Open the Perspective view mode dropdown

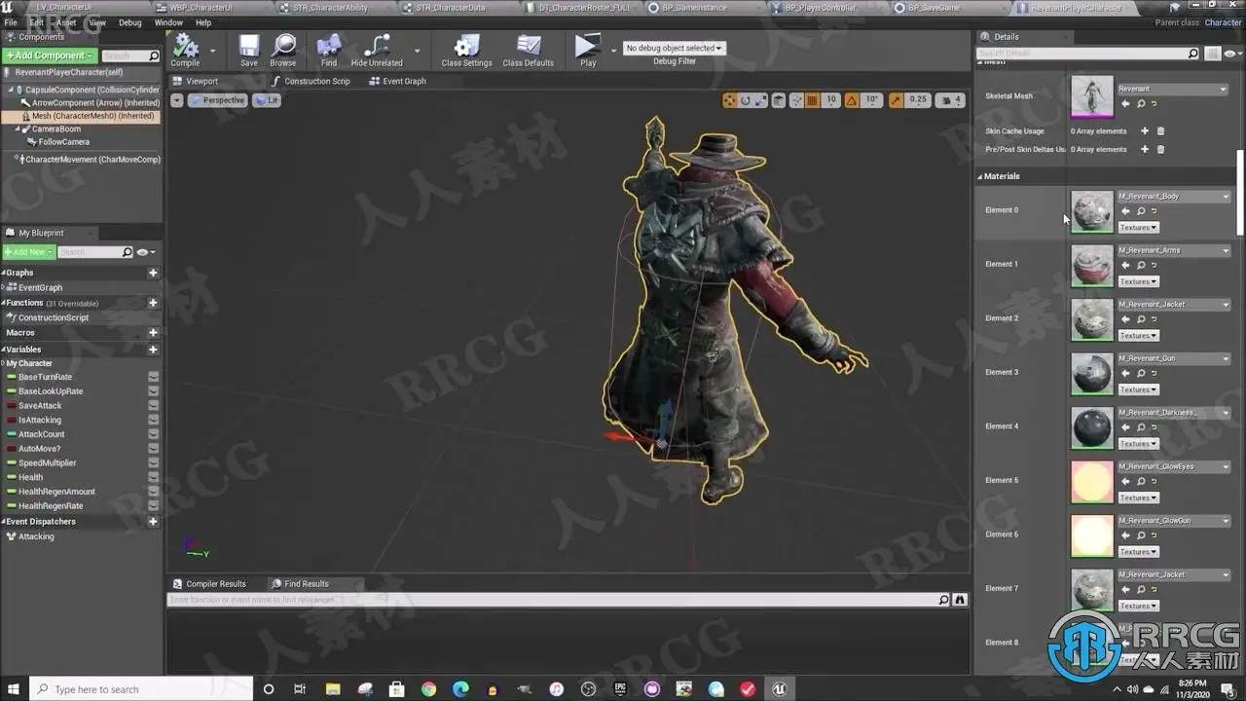217,100
